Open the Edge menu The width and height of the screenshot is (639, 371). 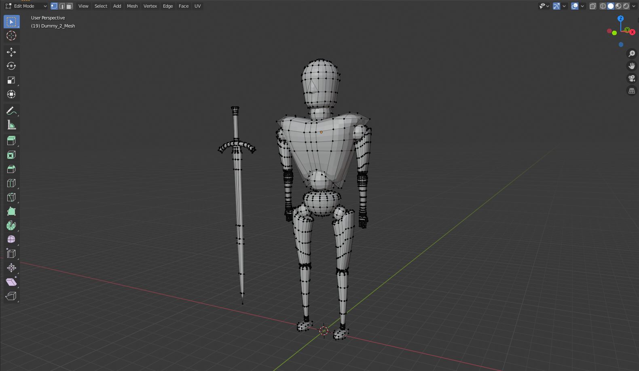click(x=168, y=6)
